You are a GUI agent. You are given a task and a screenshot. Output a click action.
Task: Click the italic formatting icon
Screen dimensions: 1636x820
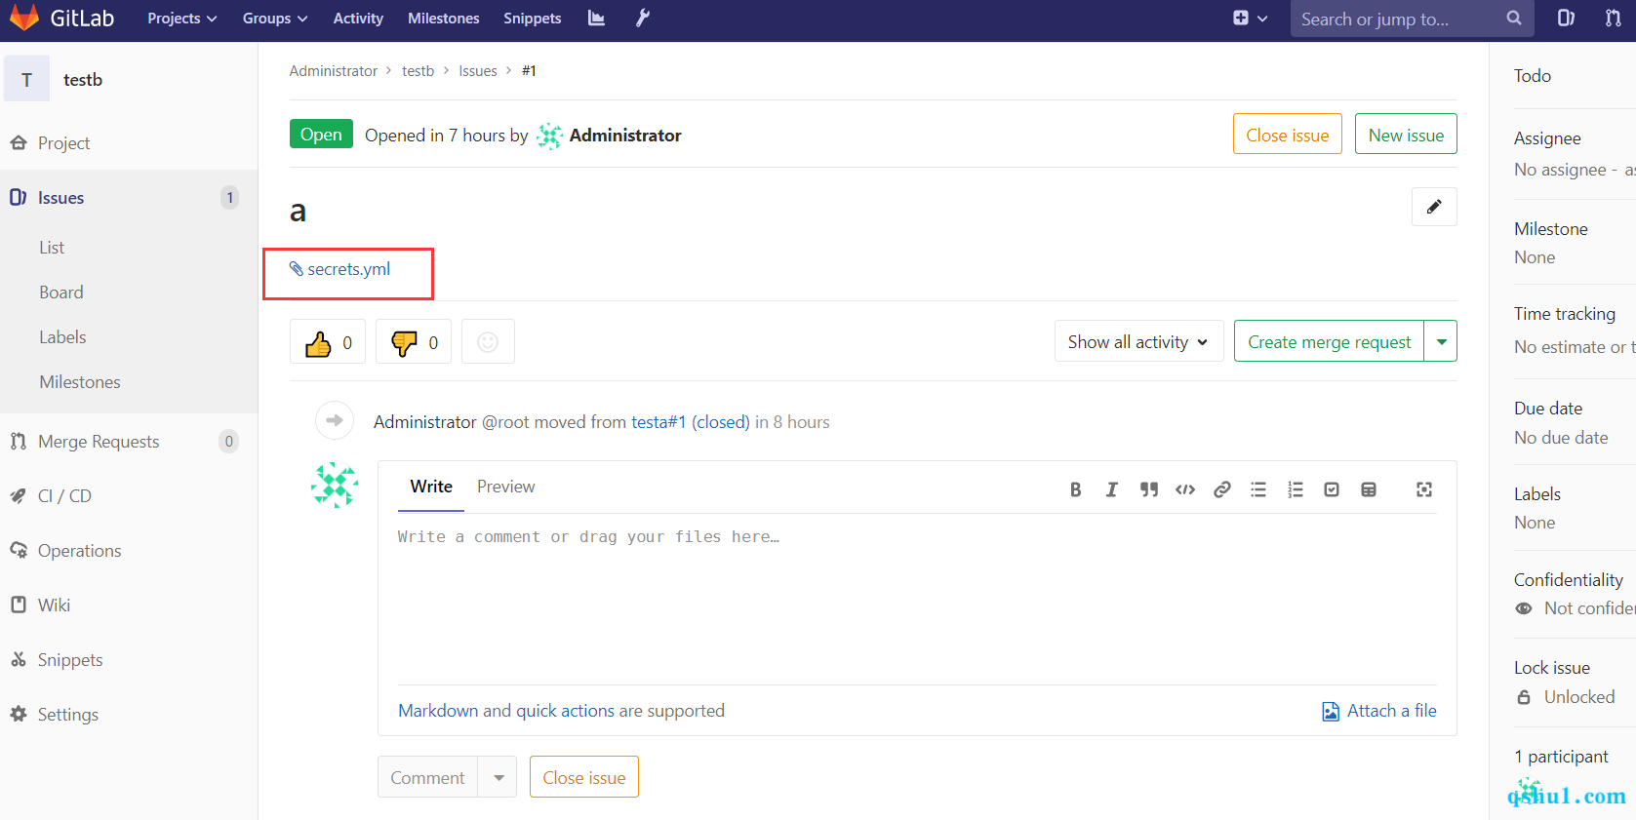1111,489
